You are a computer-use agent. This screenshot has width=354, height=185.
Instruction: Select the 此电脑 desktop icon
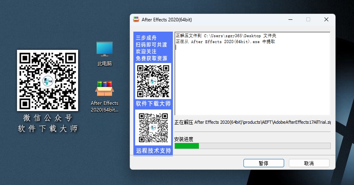click(105, 54)
